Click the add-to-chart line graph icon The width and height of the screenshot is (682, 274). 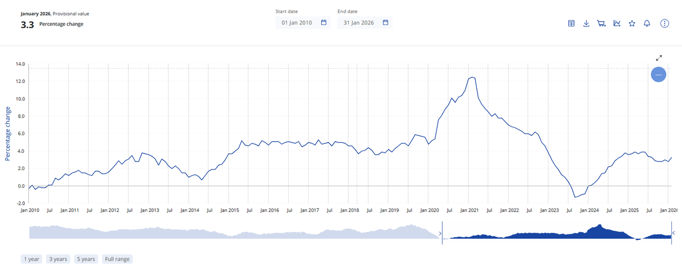click(x=617, y=23)
